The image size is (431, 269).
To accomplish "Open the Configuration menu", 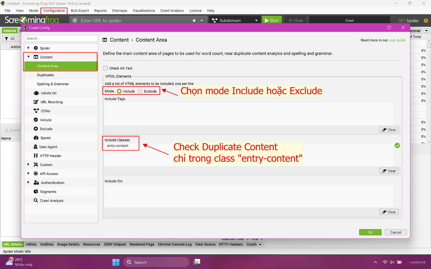I will pyautogui.click(x=54, y=11).
